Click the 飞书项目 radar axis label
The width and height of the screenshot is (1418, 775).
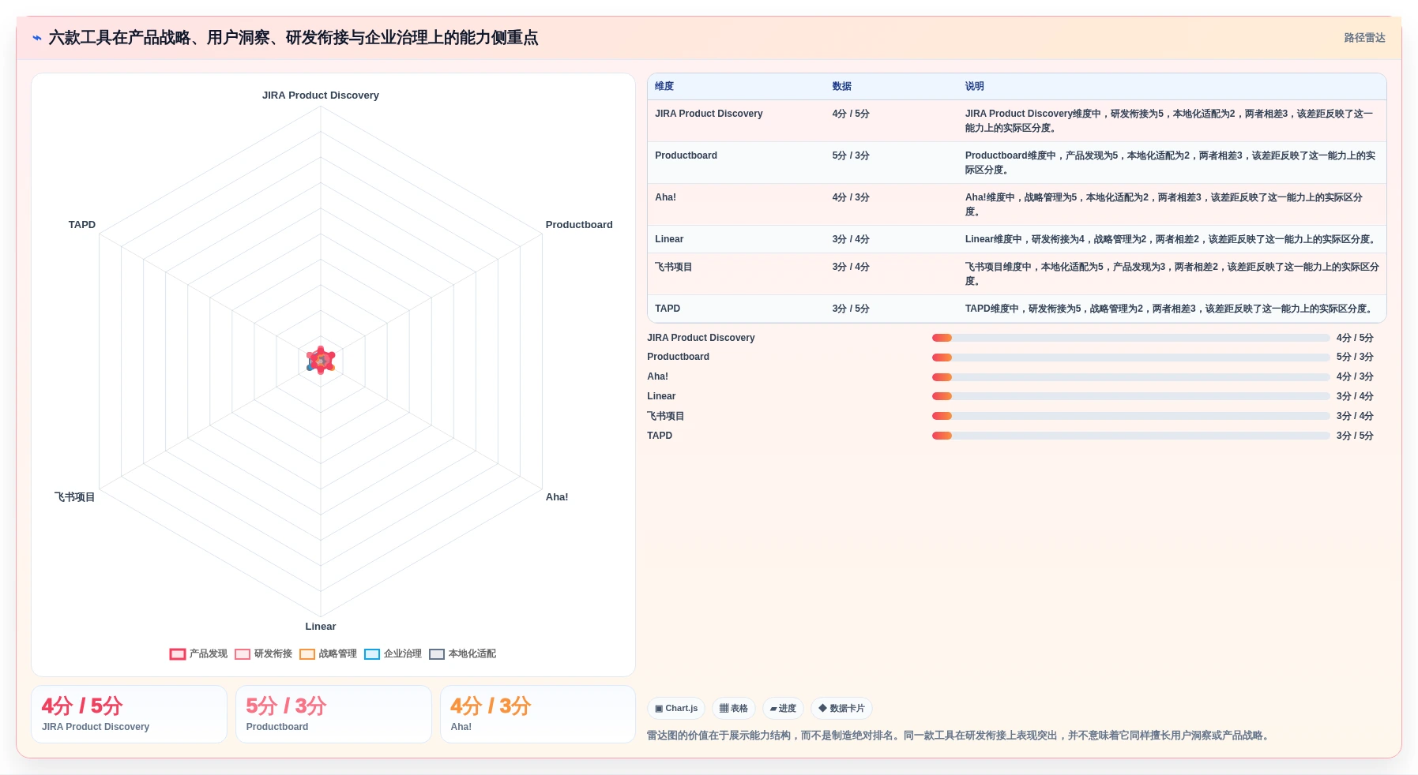(74, 497)
